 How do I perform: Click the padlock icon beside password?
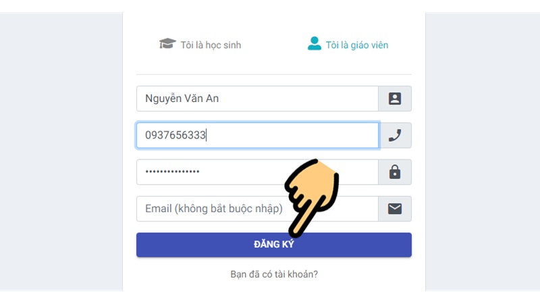coord(395,172)
